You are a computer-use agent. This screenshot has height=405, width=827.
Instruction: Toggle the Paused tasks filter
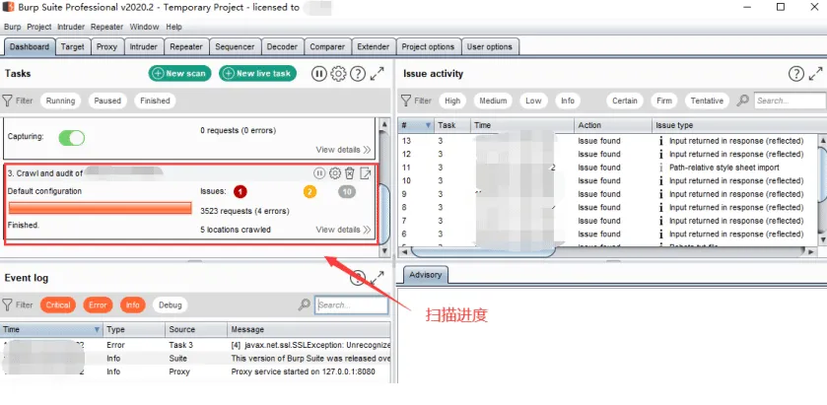point(107,101)
